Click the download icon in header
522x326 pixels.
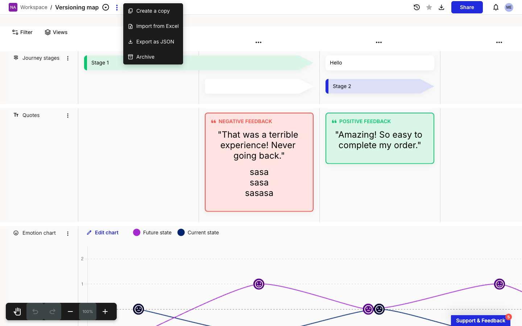pyautogui.click(x=442, y=7)
